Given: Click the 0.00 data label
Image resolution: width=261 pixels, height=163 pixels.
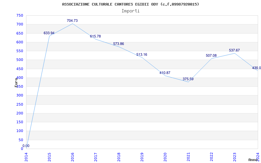Looking at the screenshot, I should (x=26, y=146).
